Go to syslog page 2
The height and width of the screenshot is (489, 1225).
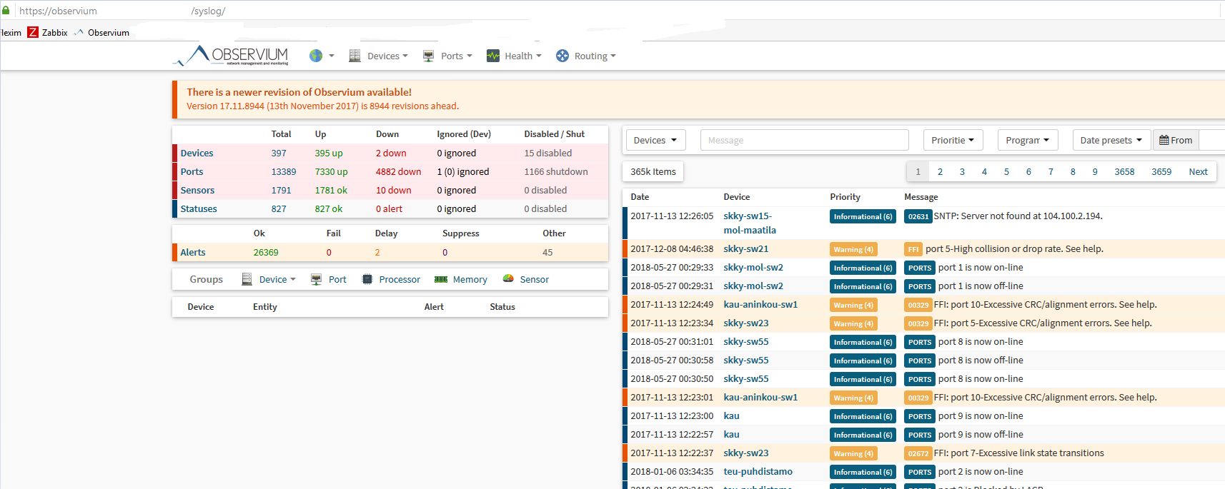click(x=940, y=171)
